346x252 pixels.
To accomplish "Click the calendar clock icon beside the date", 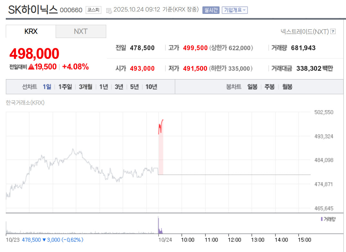I will click(x=109, y=10).
